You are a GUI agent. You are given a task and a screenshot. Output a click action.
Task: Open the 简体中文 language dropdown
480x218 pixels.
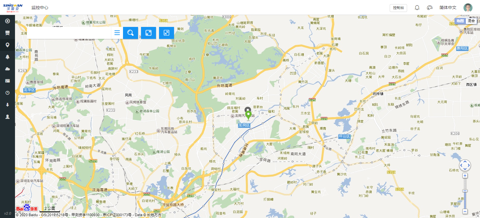pyautogui.click(x=448, y=8)
